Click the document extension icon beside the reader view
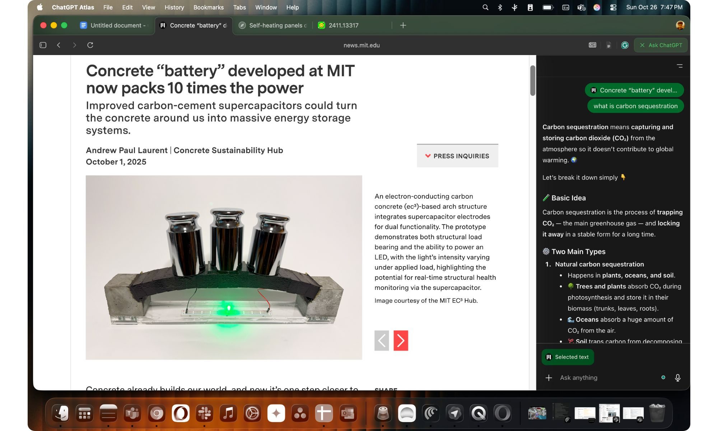Image resolution: width=718 pixels, height=431 pixels. tap(609, 45)
